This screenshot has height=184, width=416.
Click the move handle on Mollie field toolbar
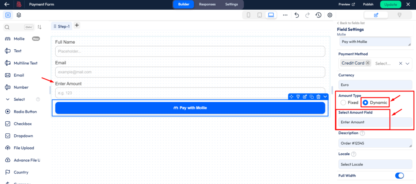291,97
